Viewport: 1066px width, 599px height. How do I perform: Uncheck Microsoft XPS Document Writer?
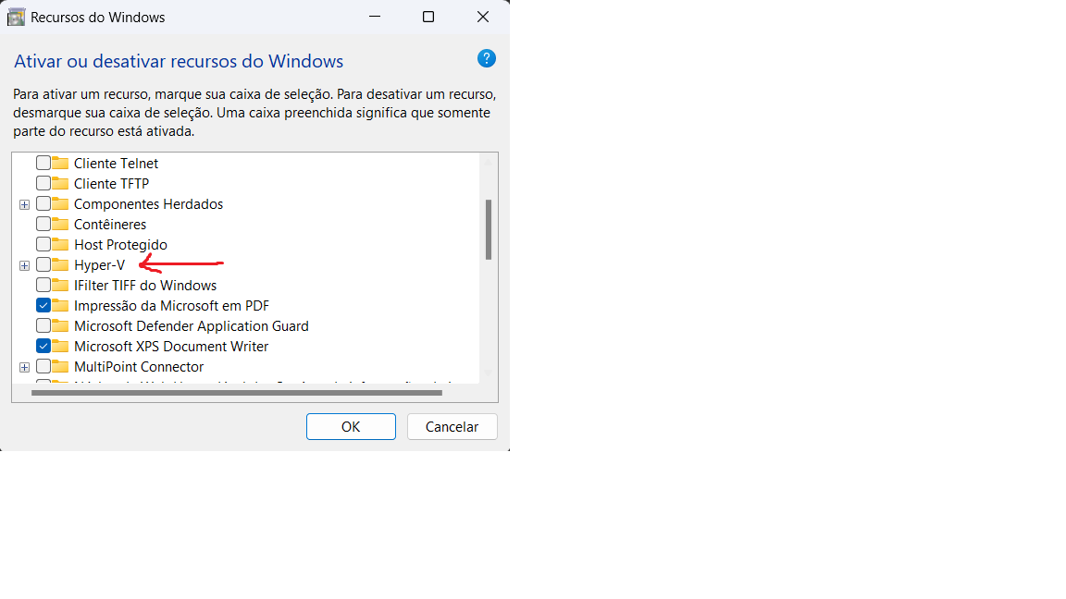43,347
